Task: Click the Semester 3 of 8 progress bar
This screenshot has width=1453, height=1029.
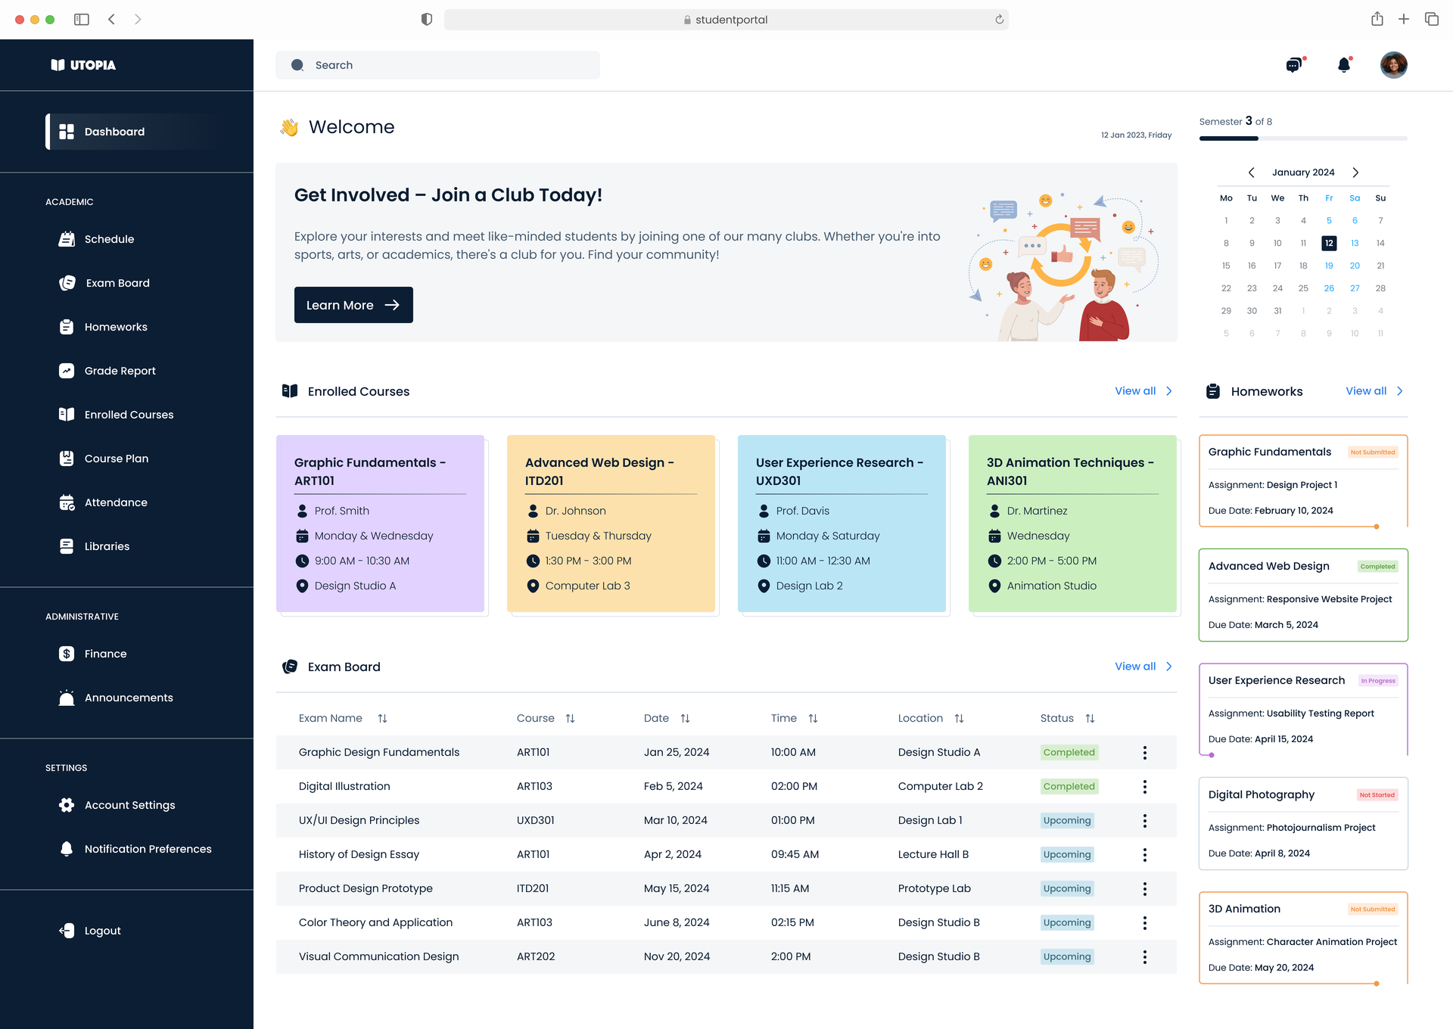Action: tap(1303, 138)
